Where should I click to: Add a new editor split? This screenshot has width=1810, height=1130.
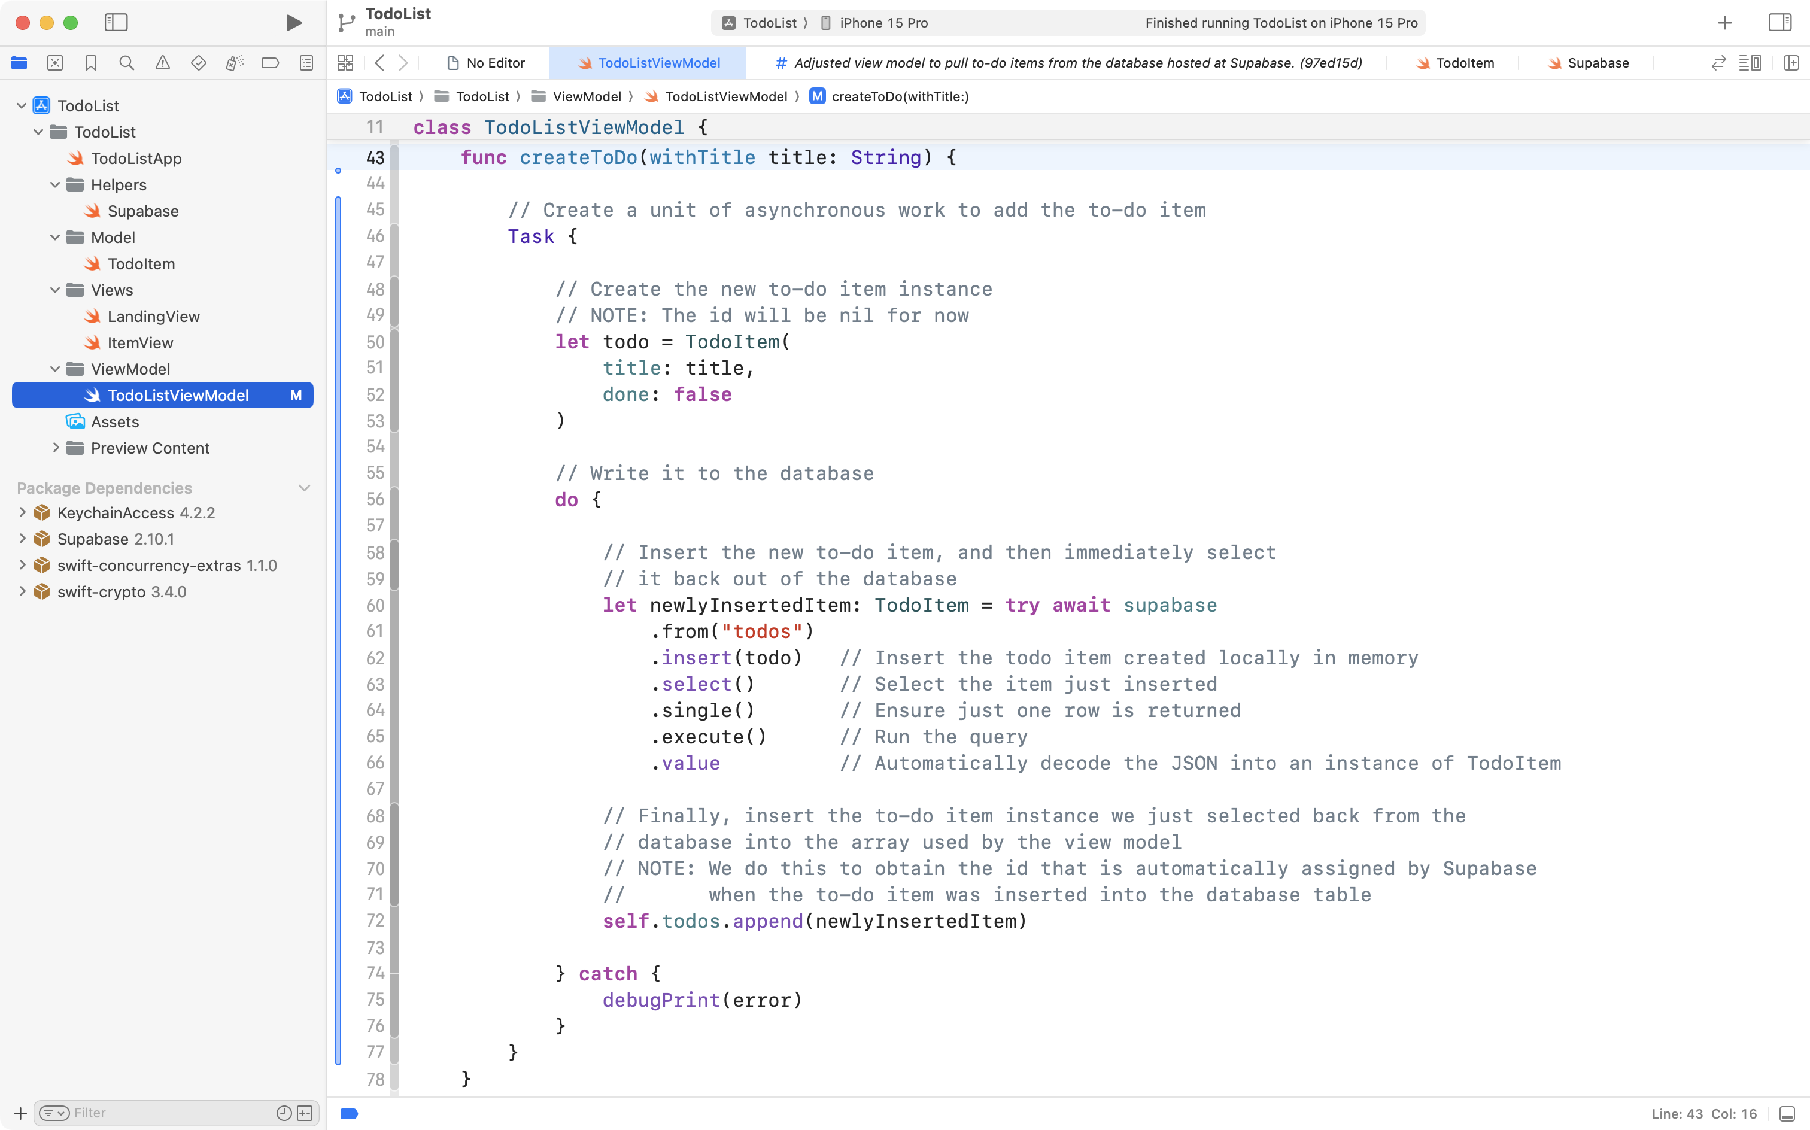coord(1792,63)
